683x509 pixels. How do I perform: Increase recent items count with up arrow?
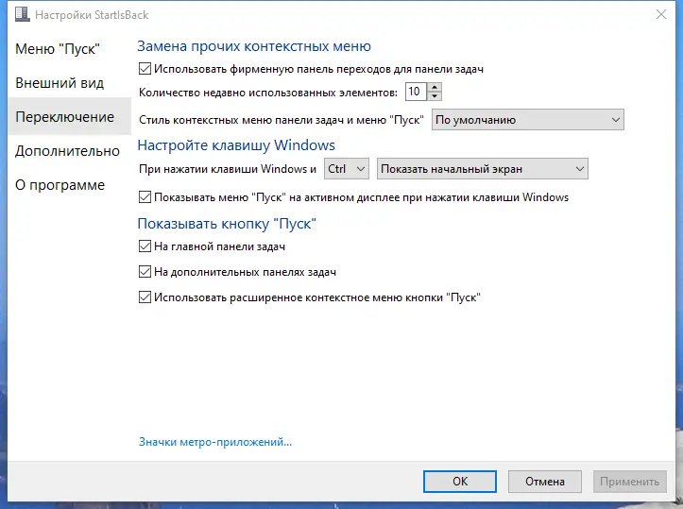coord(435,87)
